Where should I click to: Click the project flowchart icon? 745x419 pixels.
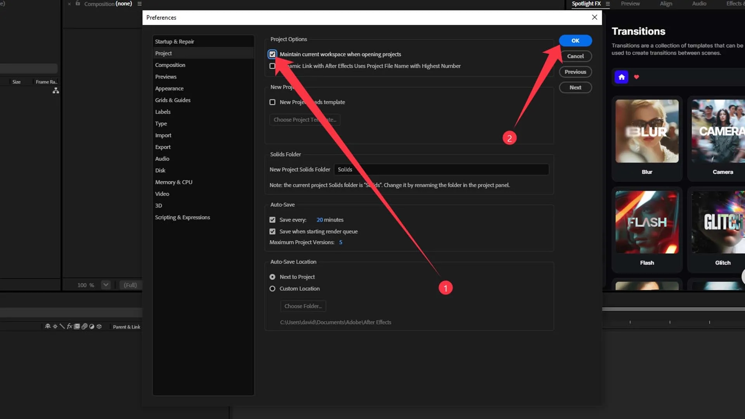pyautogui.click(x=56, y=90)
